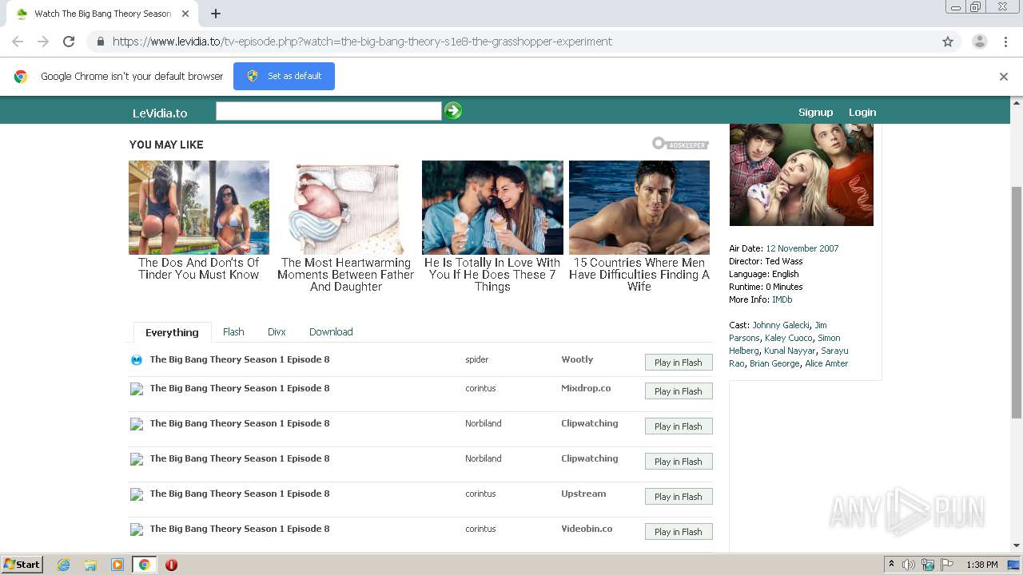This screenshot has width=1023, height=575.
Task: Focus the LeVidia search input field
Action: [x=328, y=111]
